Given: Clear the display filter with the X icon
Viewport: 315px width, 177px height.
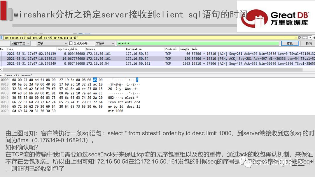Looking at the screenshot, I should [300, 38].
